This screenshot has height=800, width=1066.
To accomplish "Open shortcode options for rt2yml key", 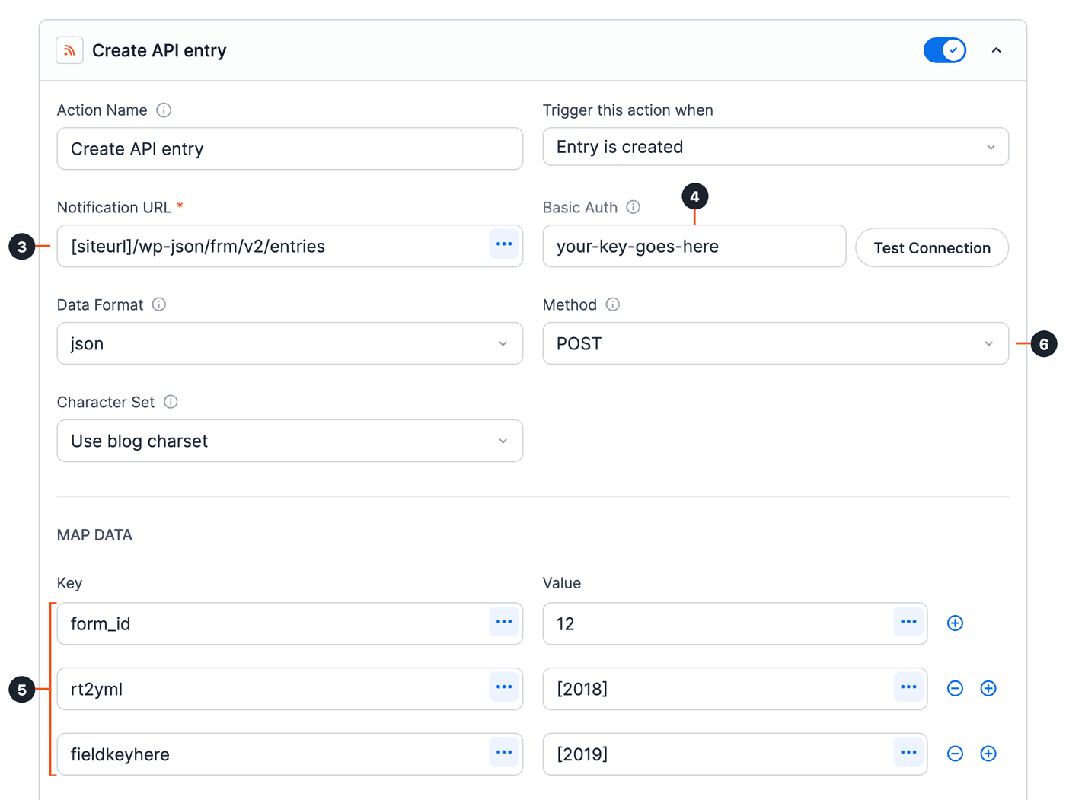I will 504,687.
